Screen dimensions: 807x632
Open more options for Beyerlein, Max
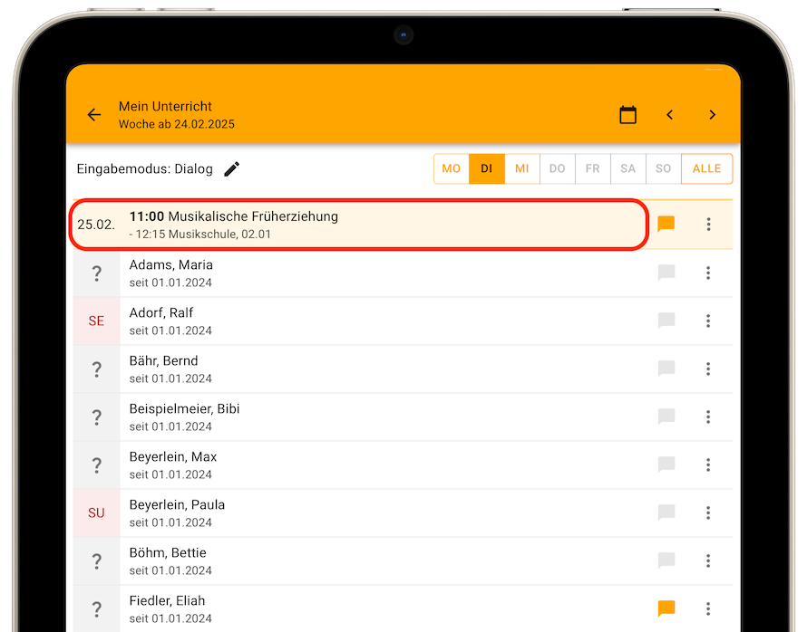click(x=708, y=464)
